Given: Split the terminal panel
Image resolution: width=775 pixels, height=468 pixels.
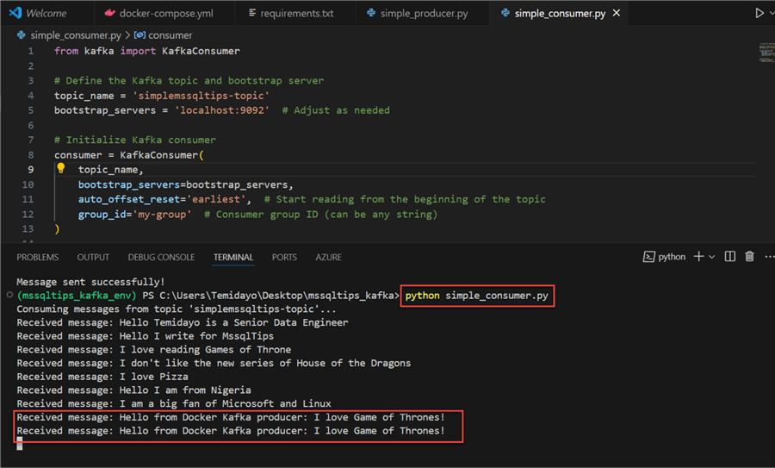Looking at the screenshot, I should (730, 257).
